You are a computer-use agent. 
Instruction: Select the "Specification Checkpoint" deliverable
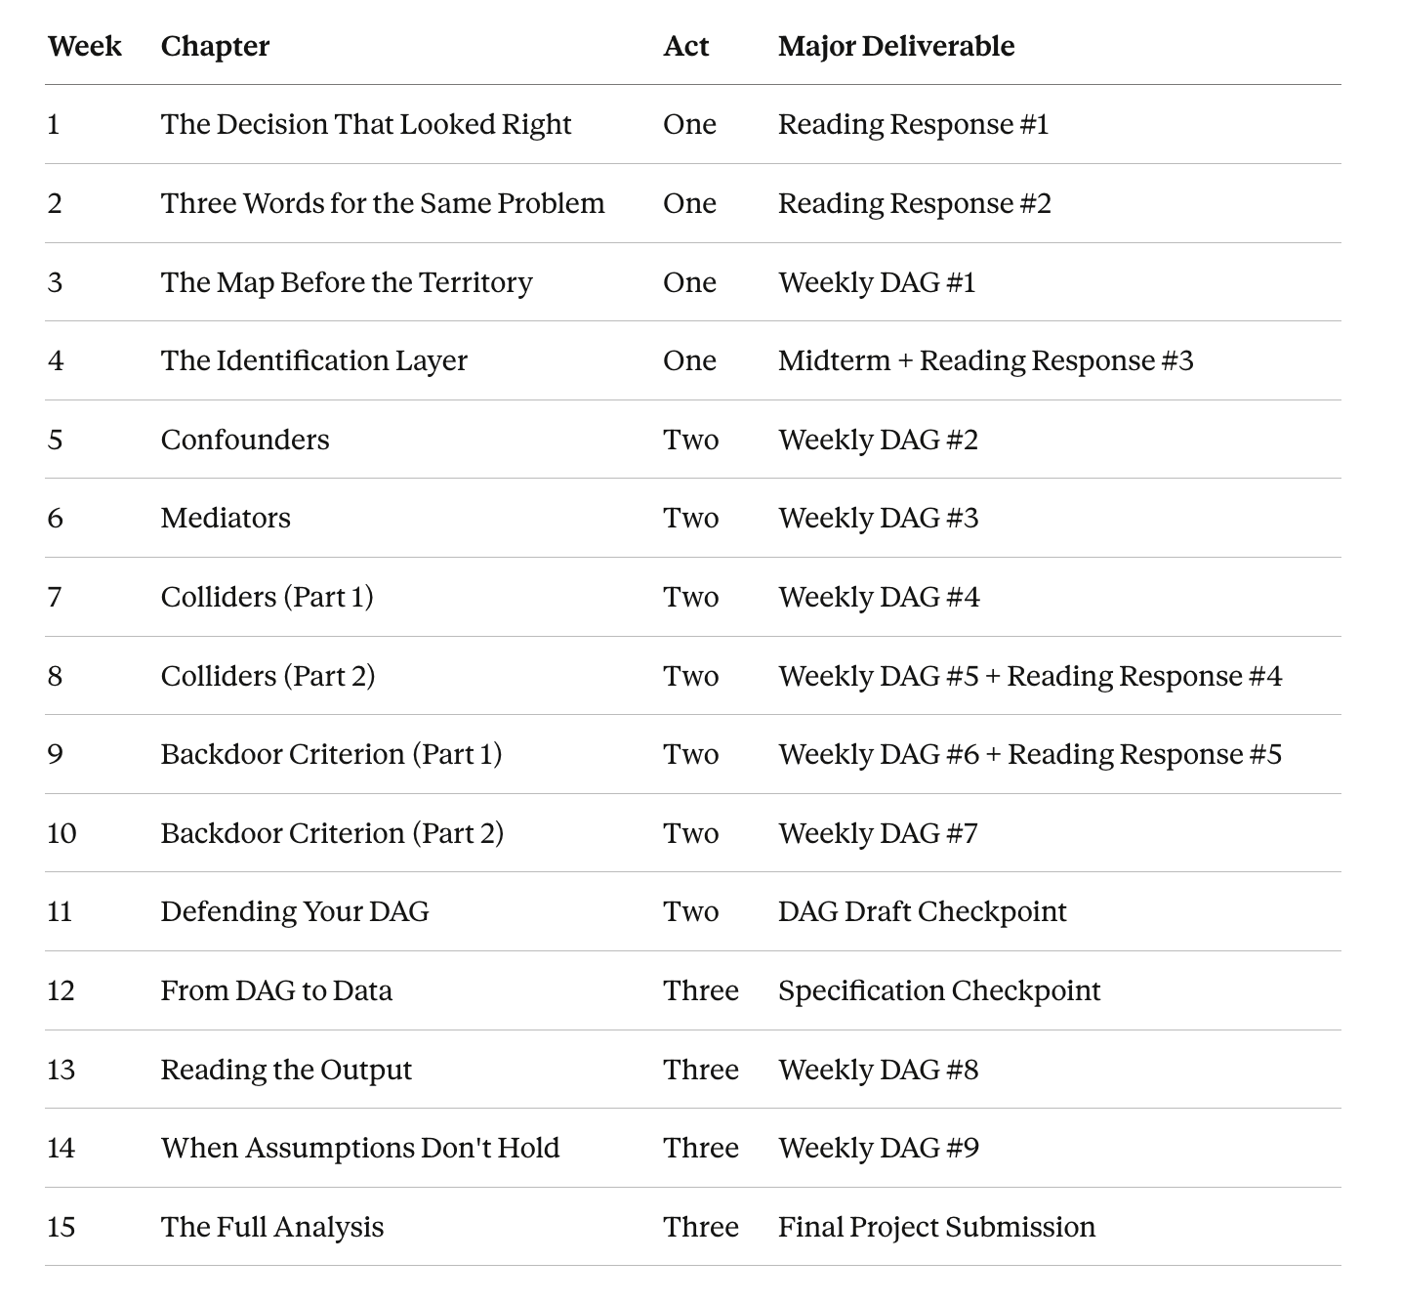(x=938, y=990)
